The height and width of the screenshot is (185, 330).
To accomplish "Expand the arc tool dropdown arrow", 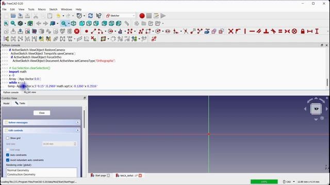I will tap(105, 31).
